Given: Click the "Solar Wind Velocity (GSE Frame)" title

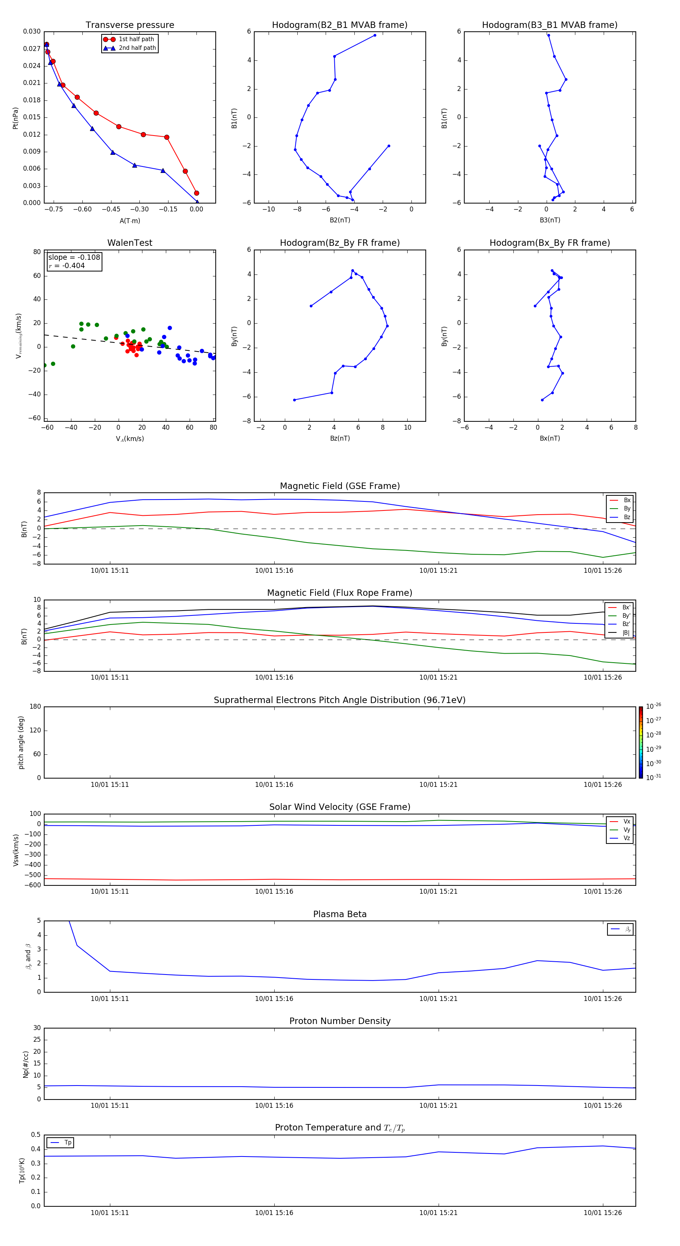Looking at the screenshot, I should coord(340,807).
